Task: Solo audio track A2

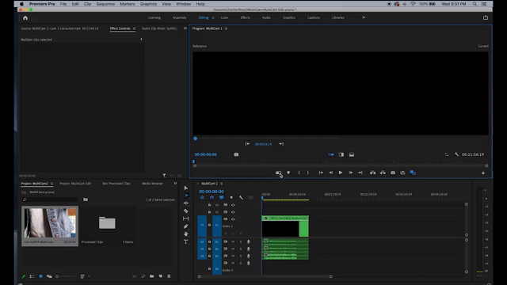Action: coord(241,249)
